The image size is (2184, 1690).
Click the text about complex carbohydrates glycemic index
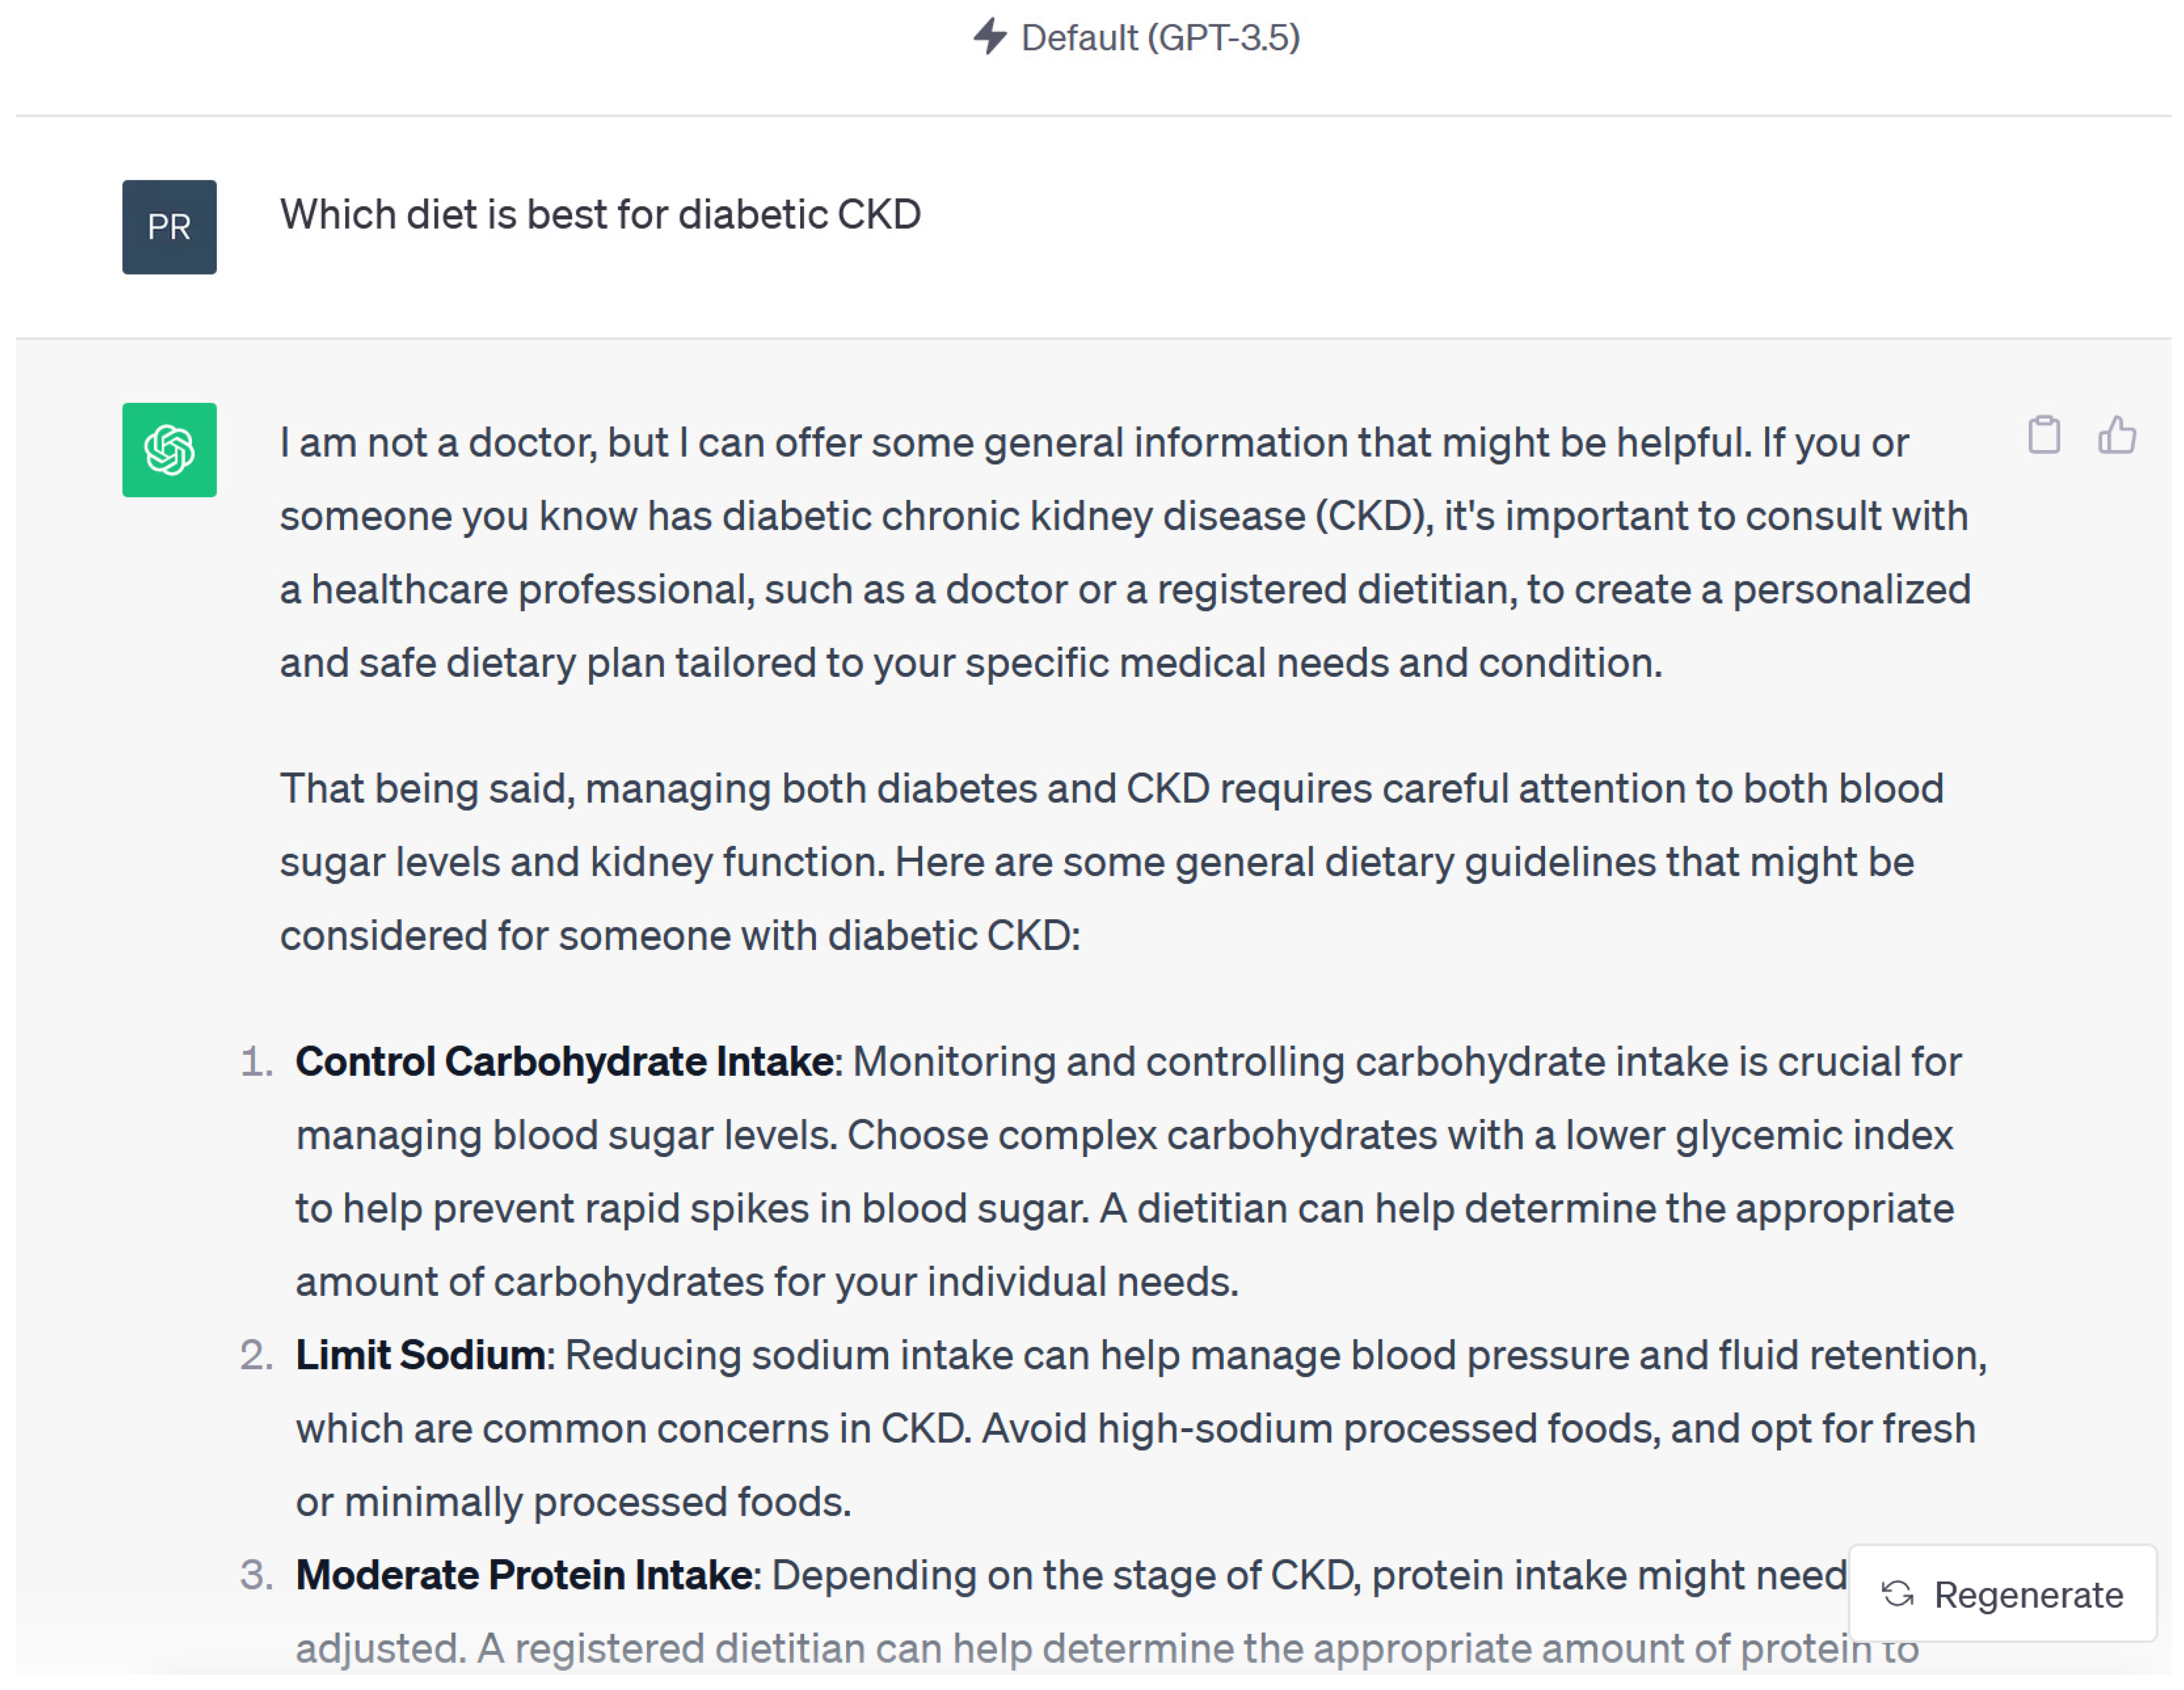(x=1400, y=1135)
